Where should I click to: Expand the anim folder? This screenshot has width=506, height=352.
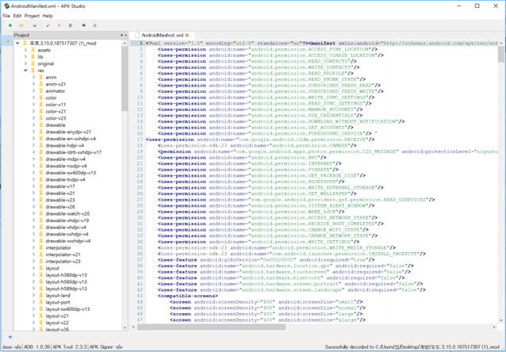[33, 77]
